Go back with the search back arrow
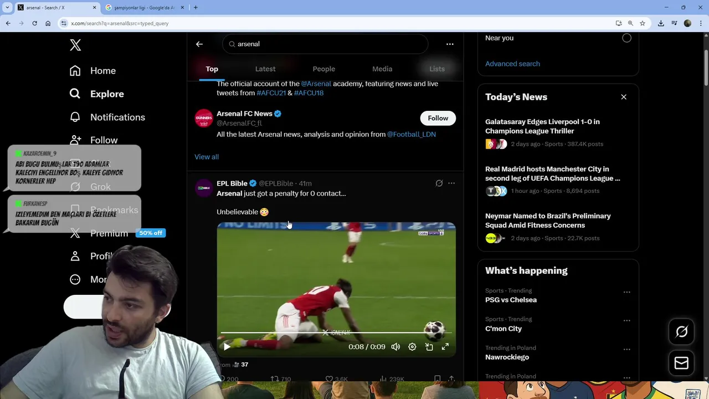The width and height of the screenshot is (709, 399). pyautogui.click(x=199, y=44)
